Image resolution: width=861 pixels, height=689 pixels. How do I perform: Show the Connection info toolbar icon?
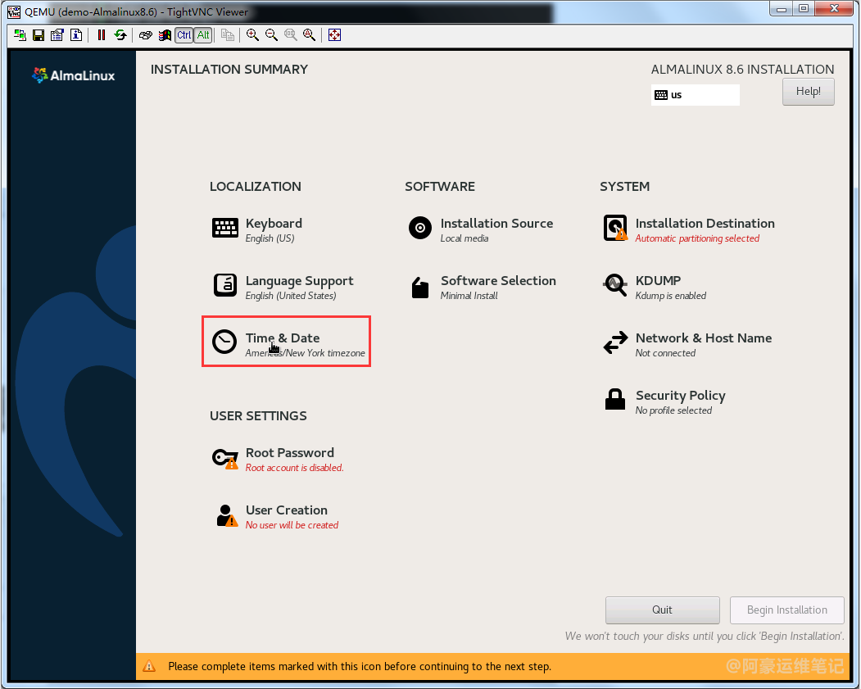[76, 35]
